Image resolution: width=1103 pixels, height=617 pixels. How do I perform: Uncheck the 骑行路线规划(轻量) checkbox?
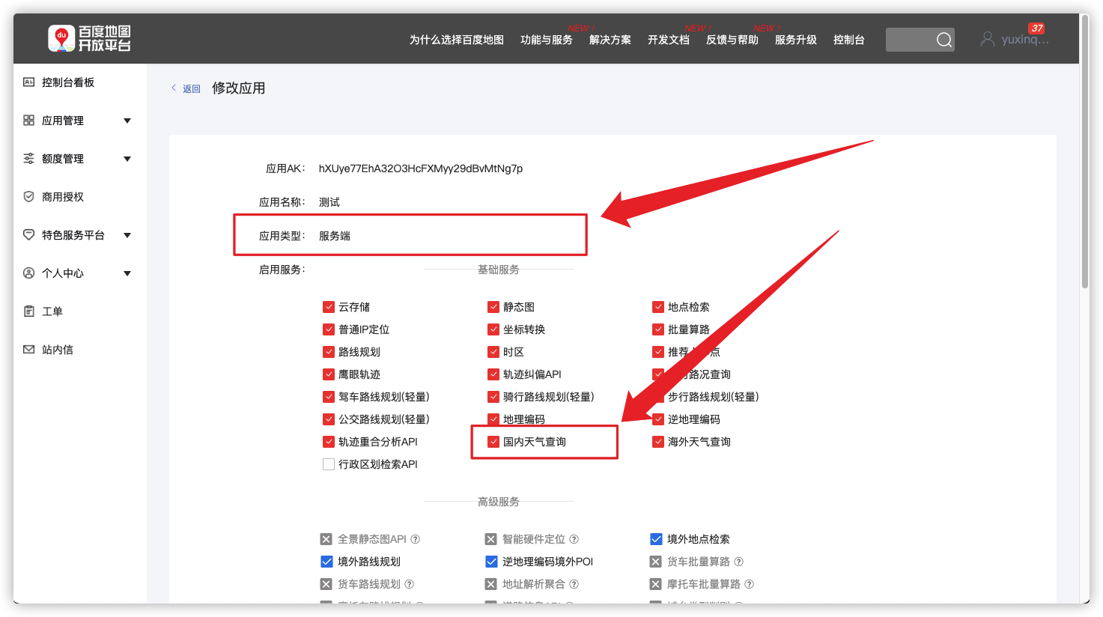tap(493, 397)
